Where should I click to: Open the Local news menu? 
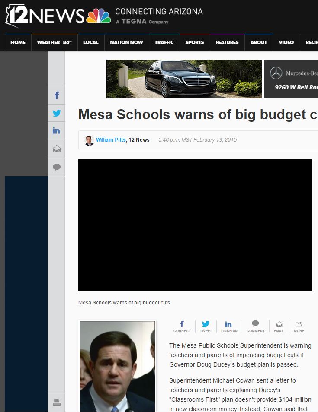[91, 42]
